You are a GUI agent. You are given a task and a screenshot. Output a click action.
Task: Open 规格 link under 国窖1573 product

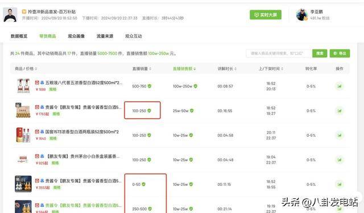click(x=53, y=139)
